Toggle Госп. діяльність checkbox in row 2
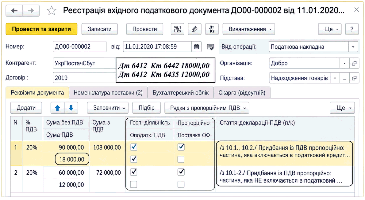365x200 pixels. point(134,172)
